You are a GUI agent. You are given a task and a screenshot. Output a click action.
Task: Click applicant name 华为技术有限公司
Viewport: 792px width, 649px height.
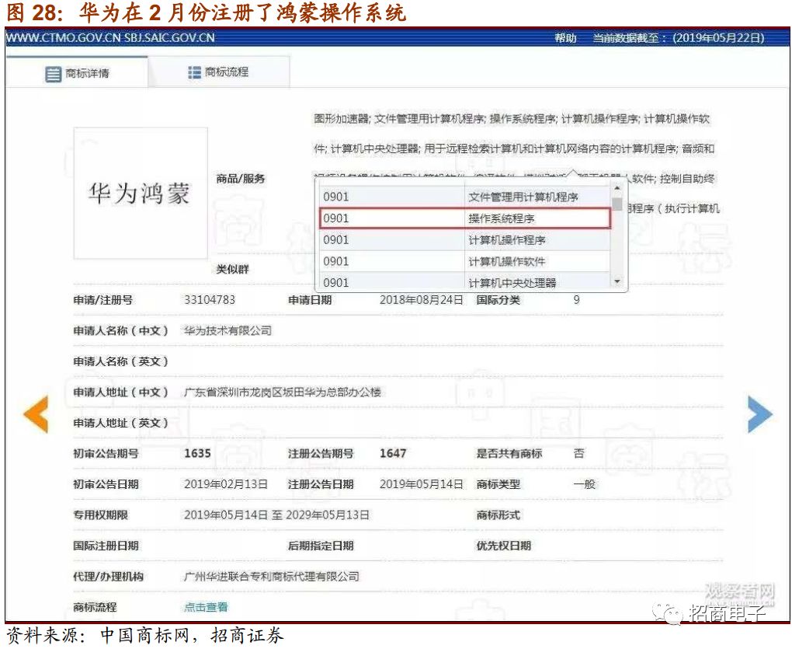click(228, 330)
